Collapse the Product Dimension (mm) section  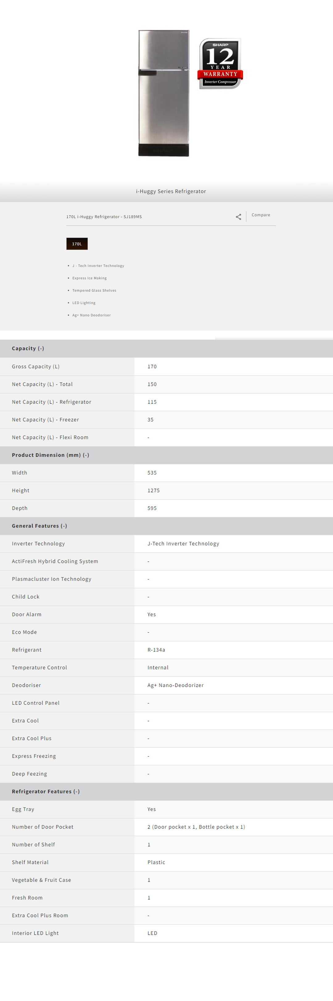(x=50, y=455)
